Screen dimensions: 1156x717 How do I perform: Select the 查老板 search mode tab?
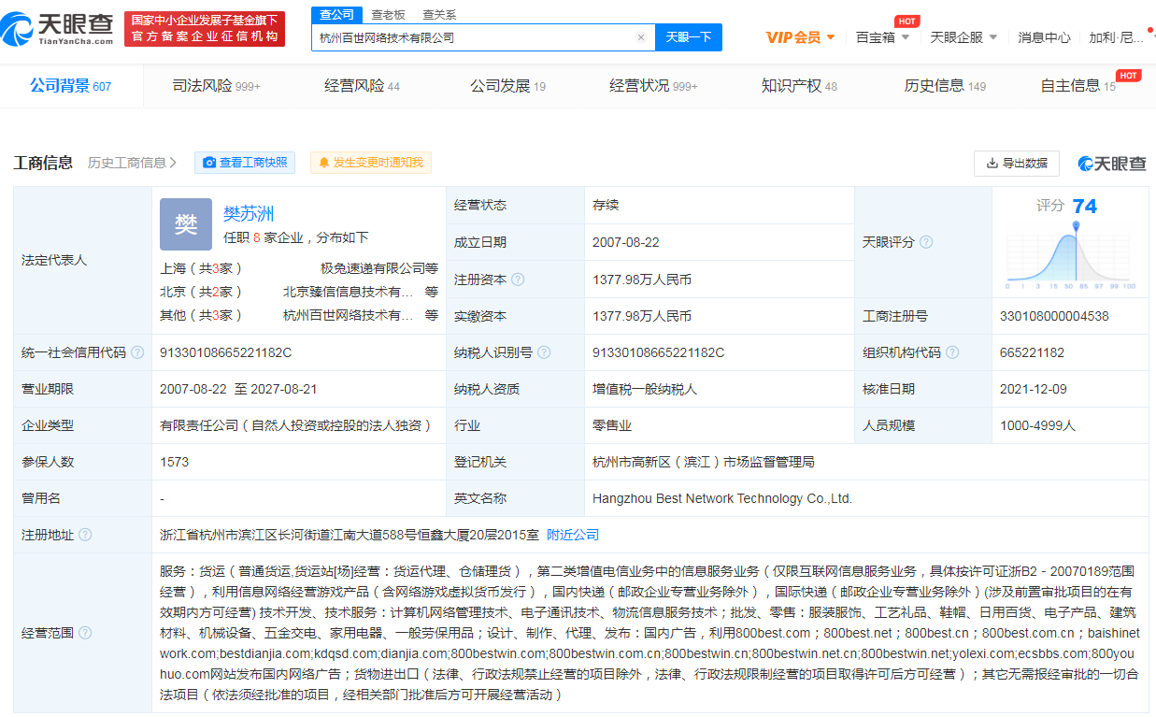[388, 14]
